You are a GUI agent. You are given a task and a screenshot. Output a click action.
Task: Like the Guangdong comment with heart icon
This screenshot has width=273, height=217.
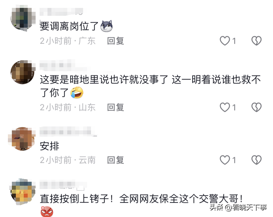point(225,41)
